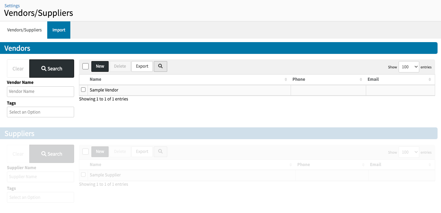Click the Vendors Search button
The image size is (441, 213).
[52, 69]
